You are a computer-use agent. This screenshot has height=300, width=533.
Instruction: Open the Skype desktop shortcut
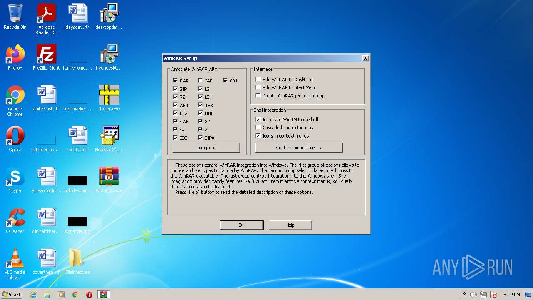[x=15, y=180]
